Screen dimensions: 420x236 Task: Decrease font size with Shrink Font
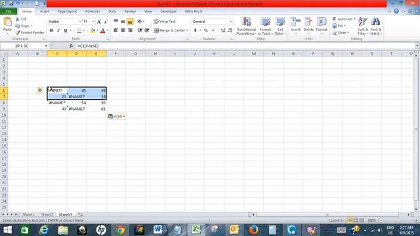coord(106,22)
